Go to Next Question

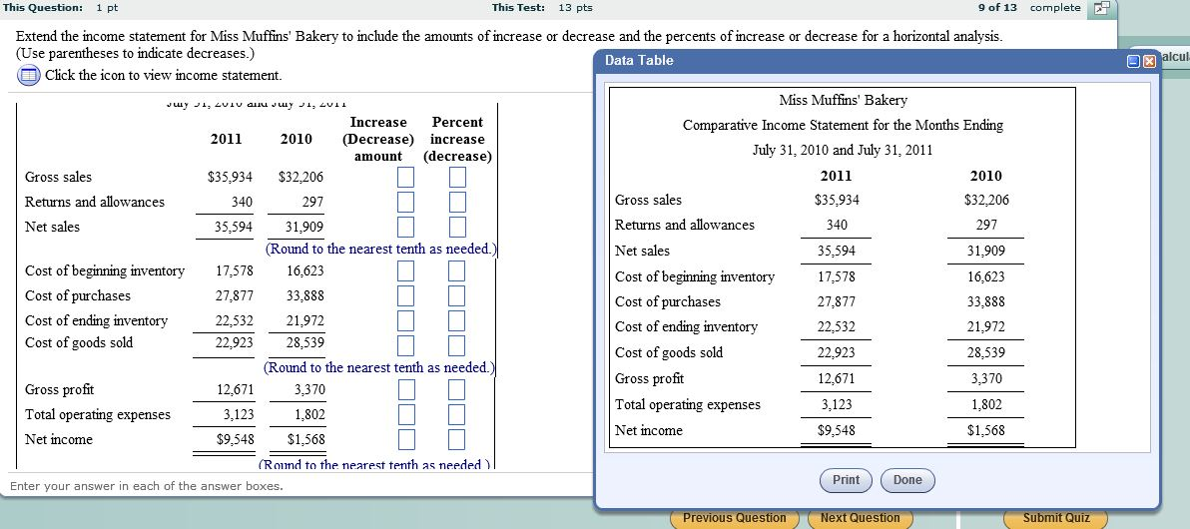pyautogui.click(x=860, y=518)
